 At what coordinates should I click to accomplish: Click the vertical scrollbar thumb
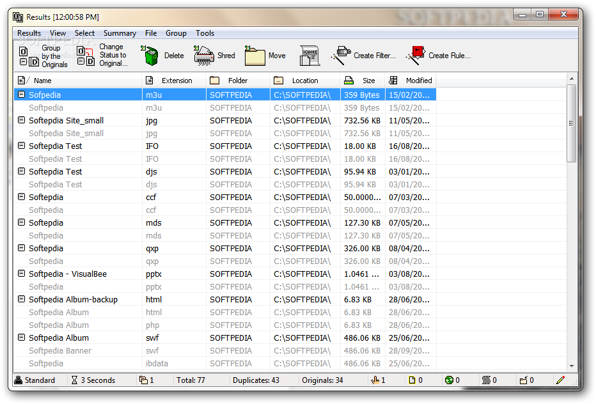coord(571,123)
